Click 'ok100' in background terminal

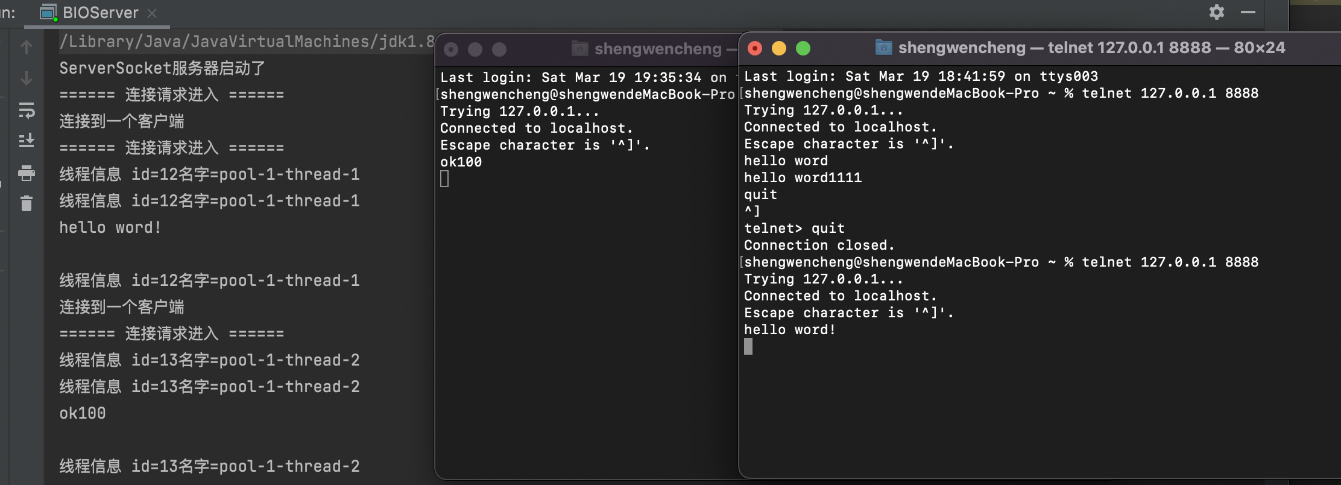(461, 162)
